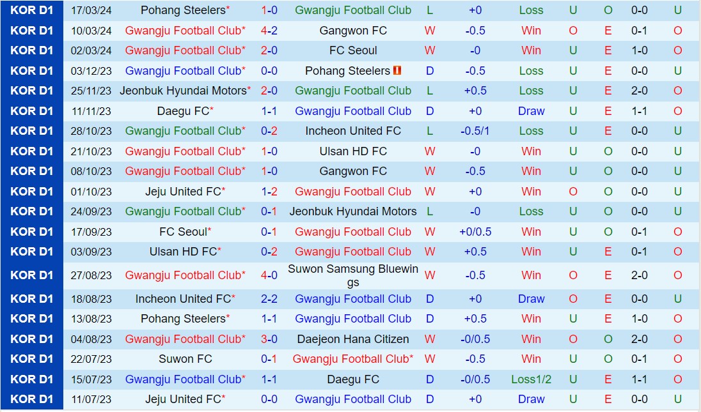
Task: Open Pohang Steelers from the 17/03/24 match
Action: 183,10
